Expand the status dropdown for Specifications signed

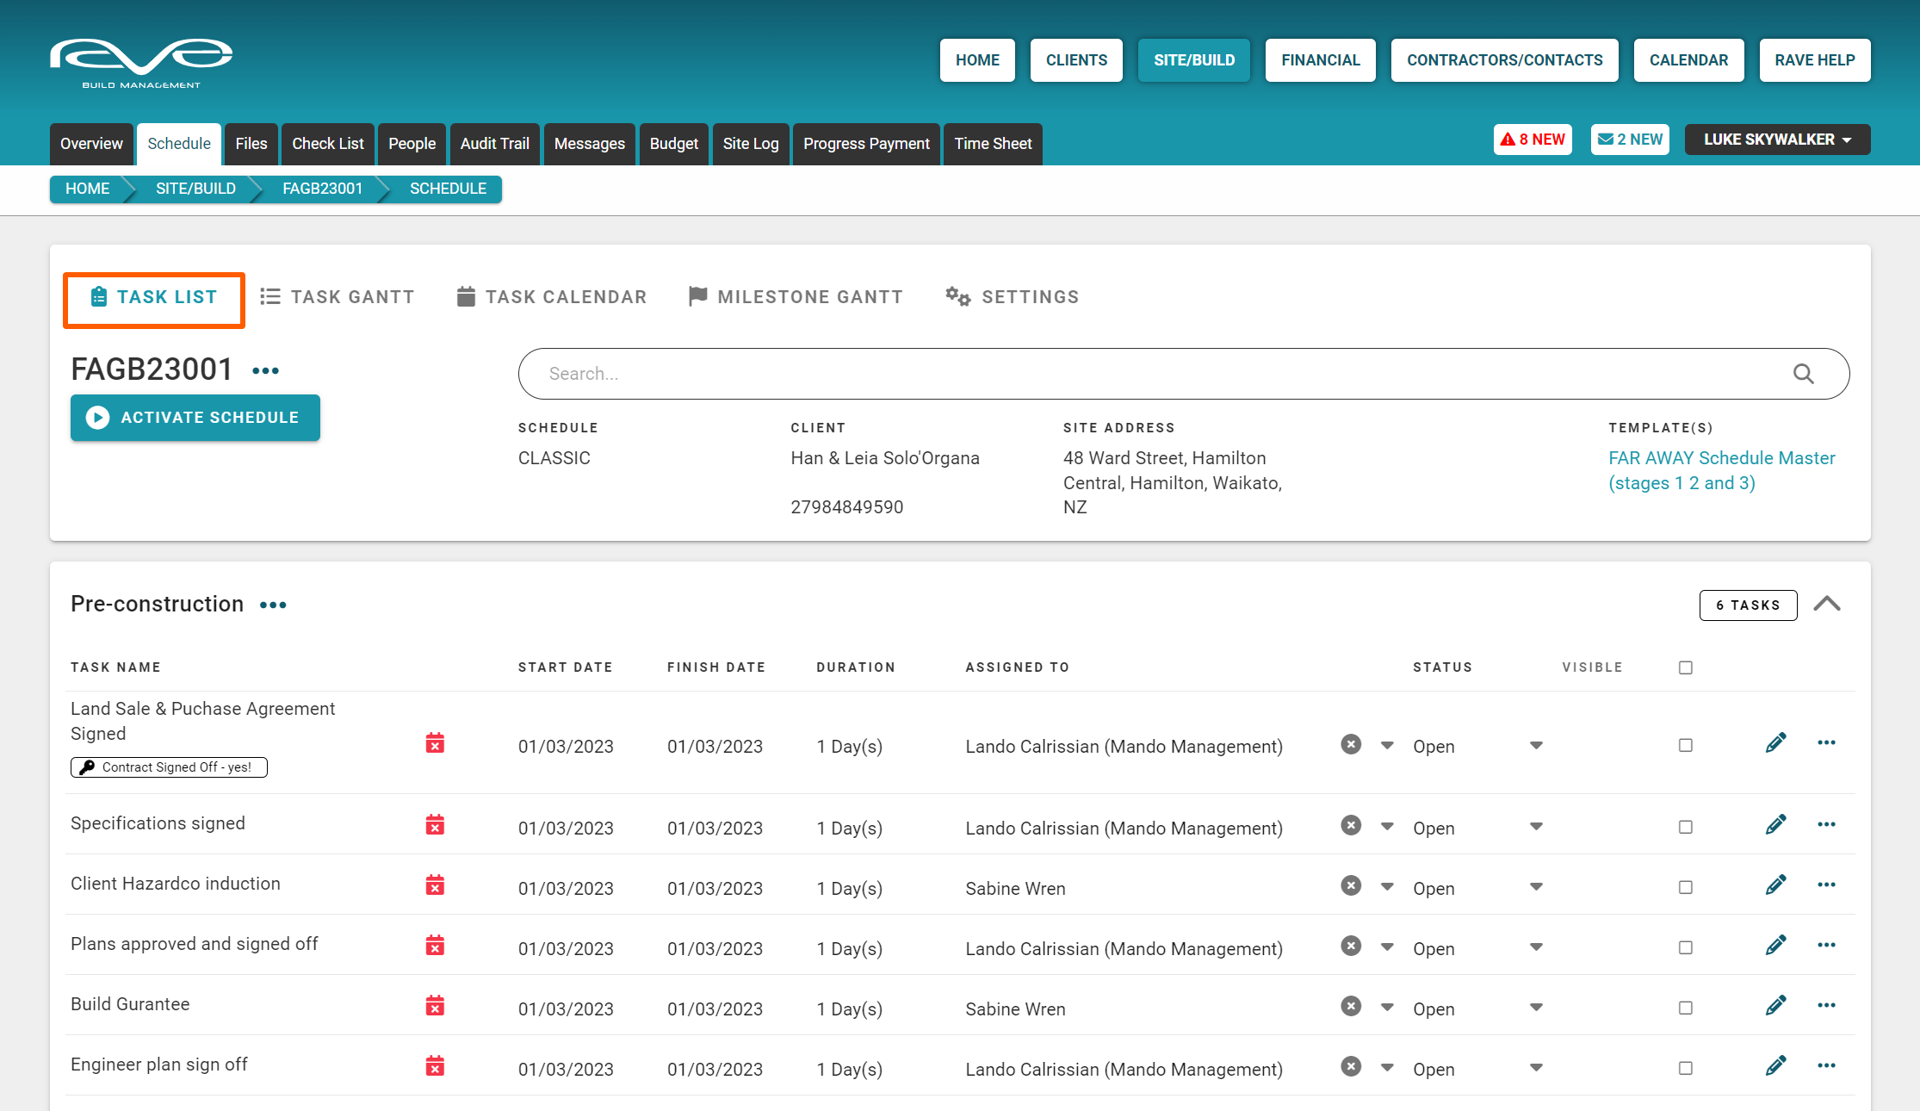[1536, 827]
